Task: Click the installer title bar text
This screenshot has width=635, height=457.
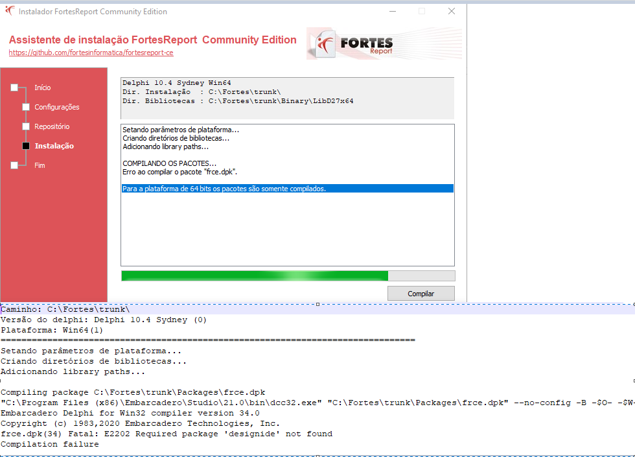Action: pos(93,12)
